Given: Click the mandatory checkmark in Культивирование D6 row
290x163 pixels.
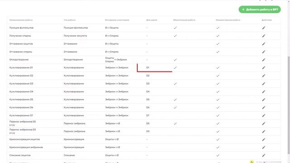Looking at the screenshot, I should (175, 107).
